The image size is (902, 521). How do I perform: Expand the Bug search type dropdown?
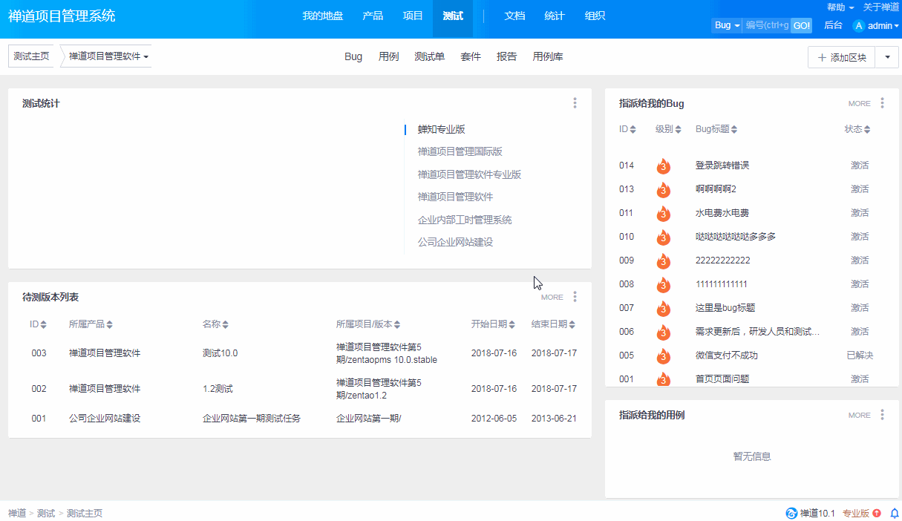tap(727, 26)
